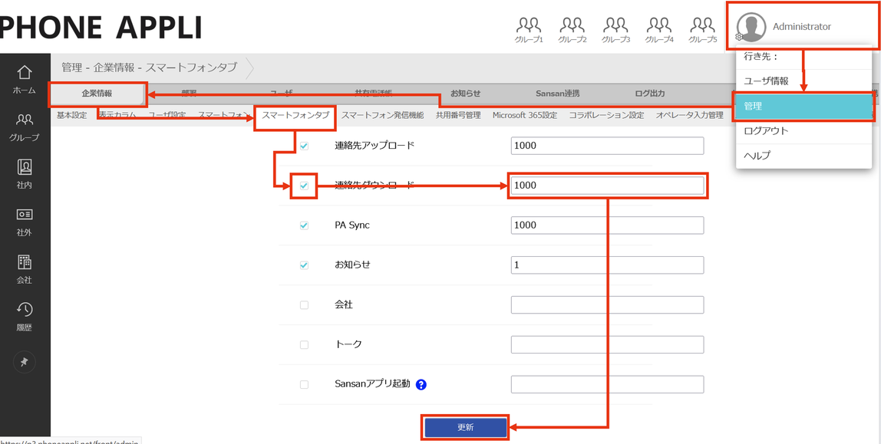Click the PHONE APPLI logo

[101, 27]
